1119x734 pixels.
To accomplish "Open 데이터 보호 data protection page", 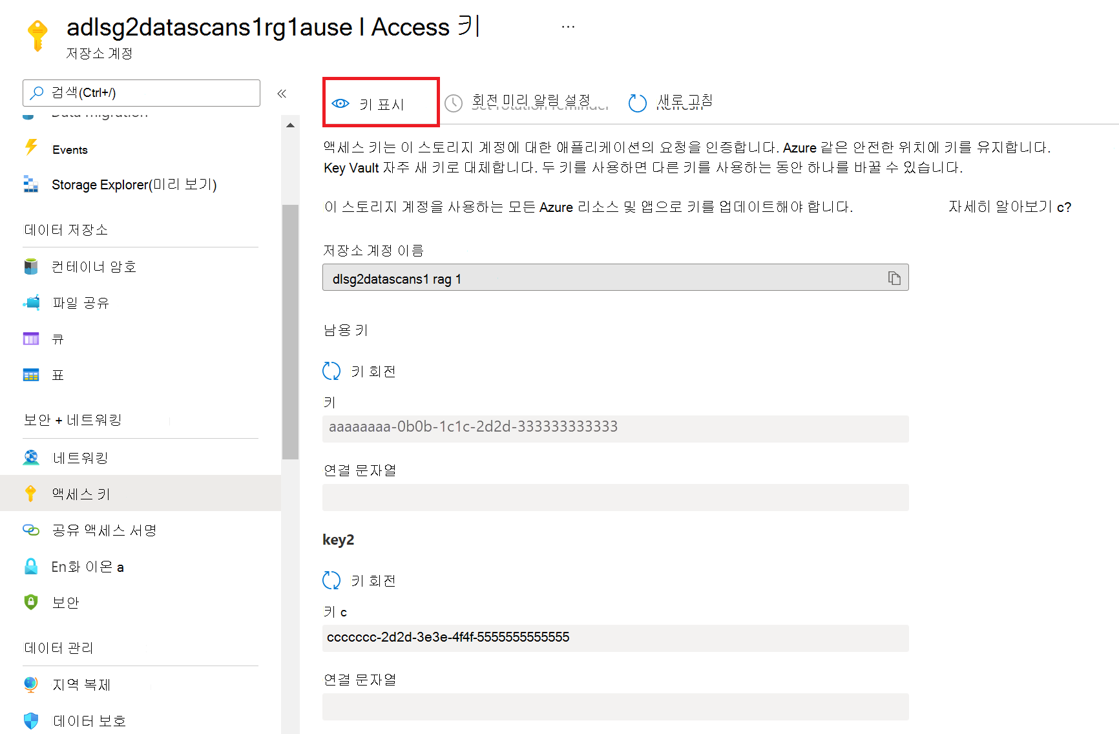I will click(90, 720).
